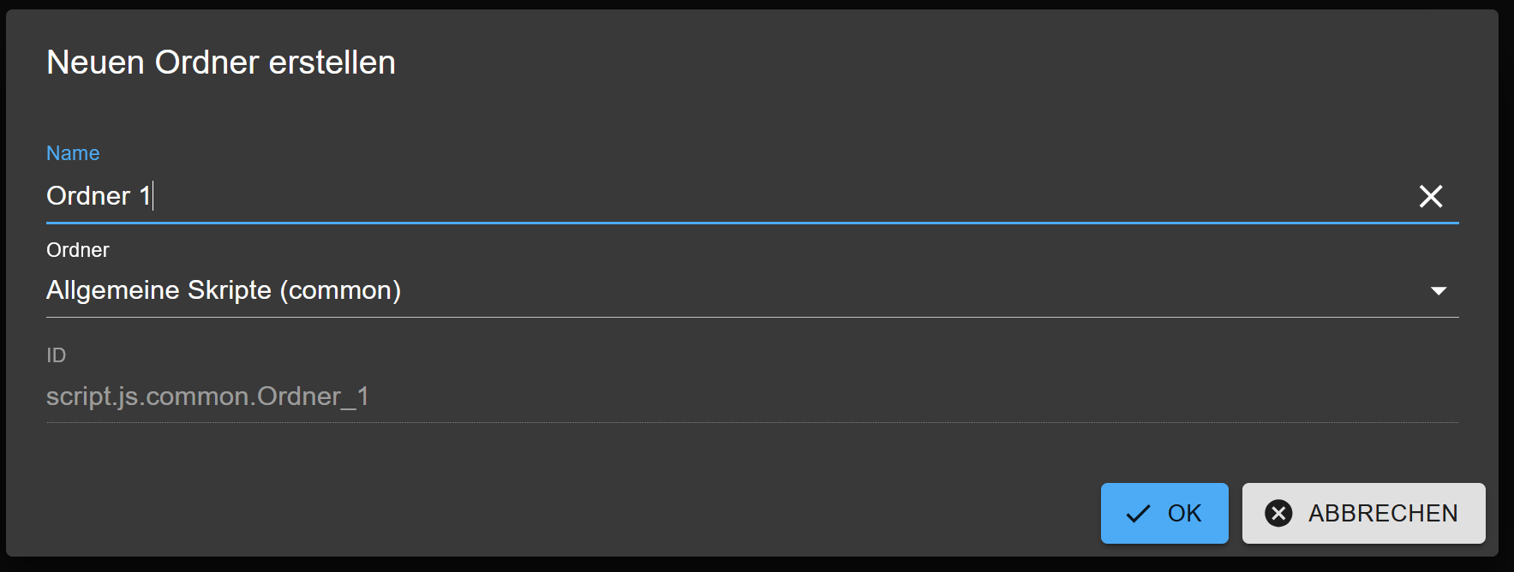The image size is (1514, 572).
Task: Click the checkmark icon on the OK button
Action: click(x=1138, y=514)
